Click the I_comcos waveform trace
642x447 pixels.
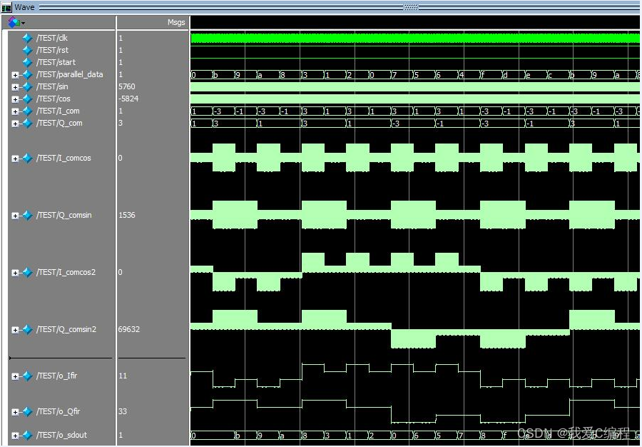(x=415, y=158)
